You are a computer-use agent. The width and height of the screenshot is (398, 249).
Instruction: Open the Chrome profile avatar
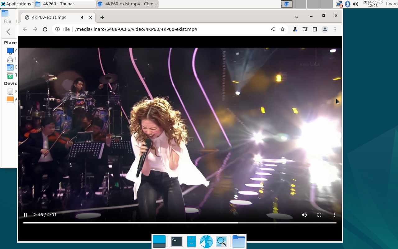point(325,29)
